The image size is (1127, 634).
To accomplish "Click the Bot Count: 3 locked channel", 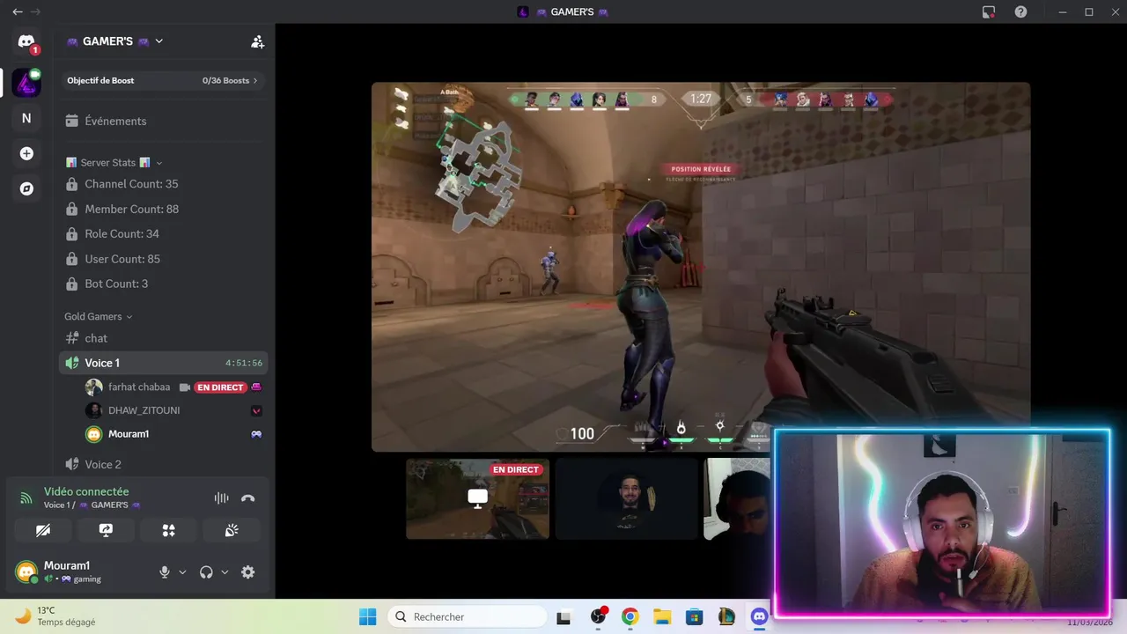I will pos(164,284).
